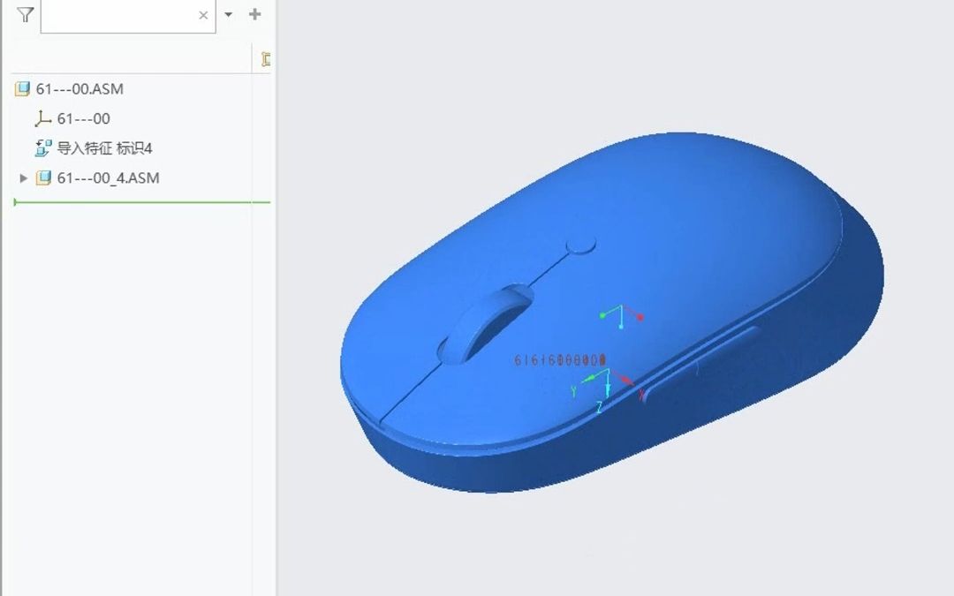Viewport: 954px width, 596px height.
Task: Click the plus icon beside the search box
Action: pyautogui.click(x=255, y=14)
